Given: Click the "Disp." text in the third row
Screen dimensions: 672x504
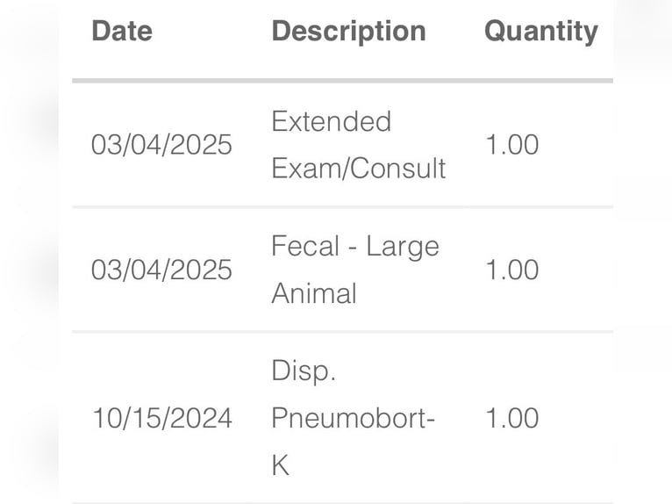Looking at the screenshot, I should pyautogui.click(x=304, y=371).
